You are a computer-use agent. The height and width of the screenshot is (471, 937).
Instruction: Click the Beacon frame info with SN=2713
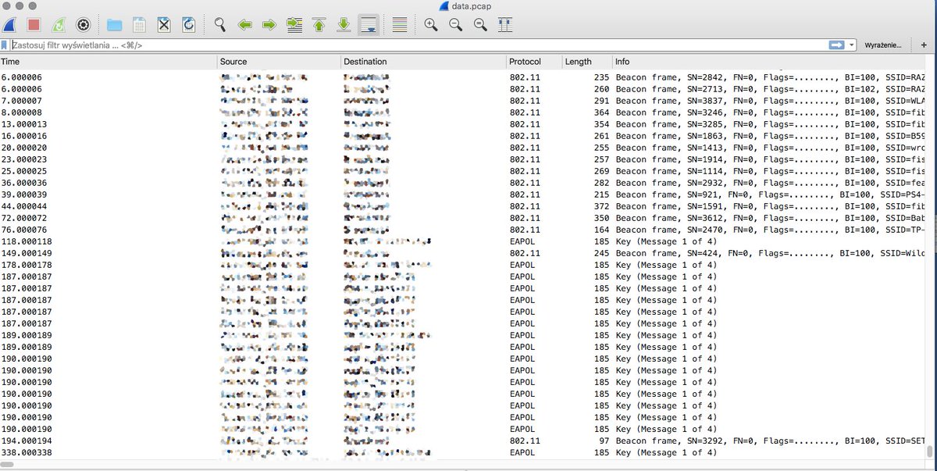[x=770, y=89]
